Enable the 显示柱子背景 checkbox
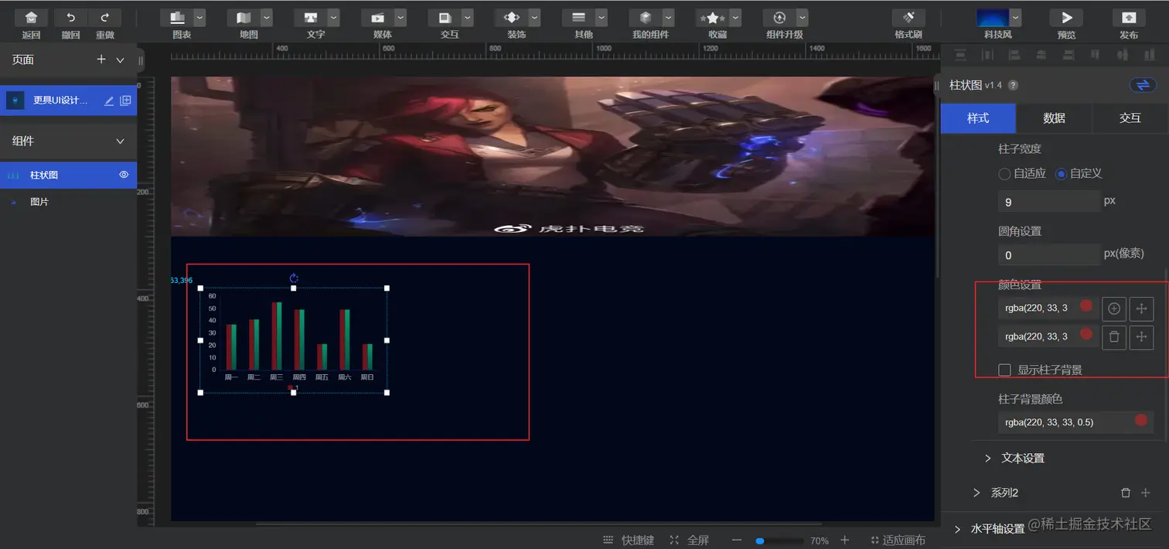The height and width of the screenshot is (549, 1169). pos(1004,370)
